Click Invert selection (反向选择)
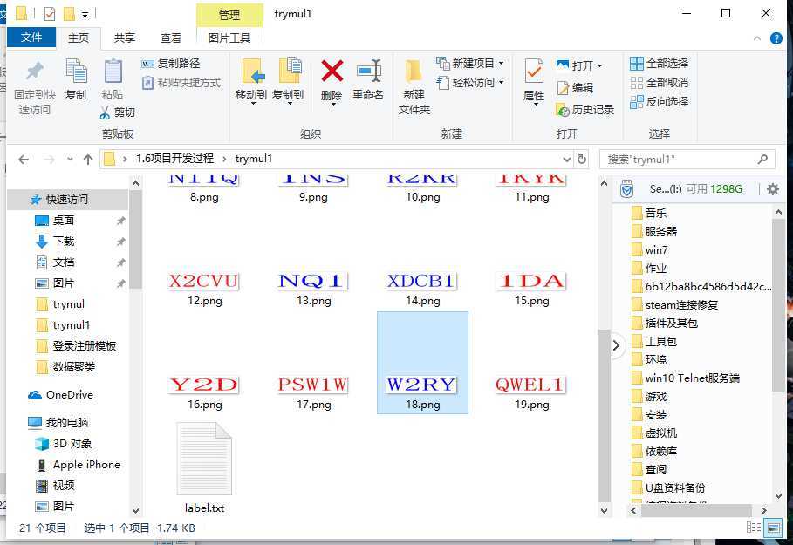This screenshot has height=545, width=793. point(659,102)
